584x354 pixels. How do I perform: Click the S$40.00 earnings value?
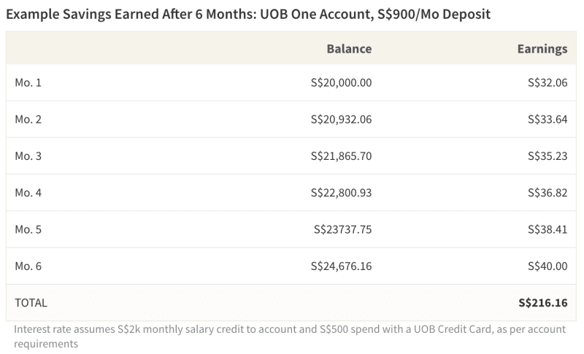[547, 266]
